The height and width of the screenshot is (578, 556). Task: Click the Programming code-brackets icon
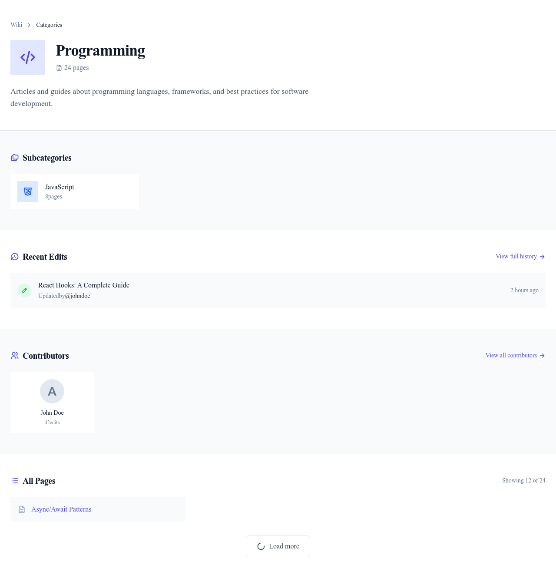click(28, 57)
